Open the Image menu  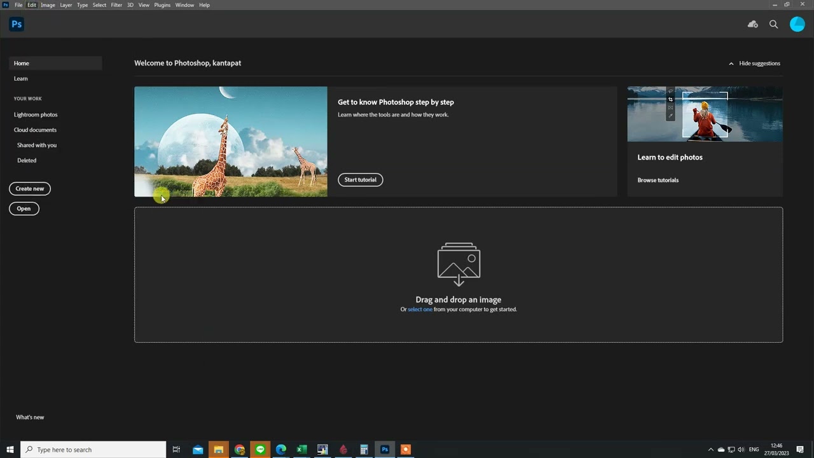tap(48, 5)
